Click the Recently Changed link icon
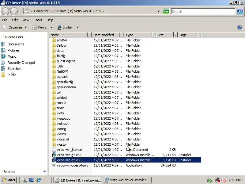This screenshot has height=184, width=245. pos(3,63)
